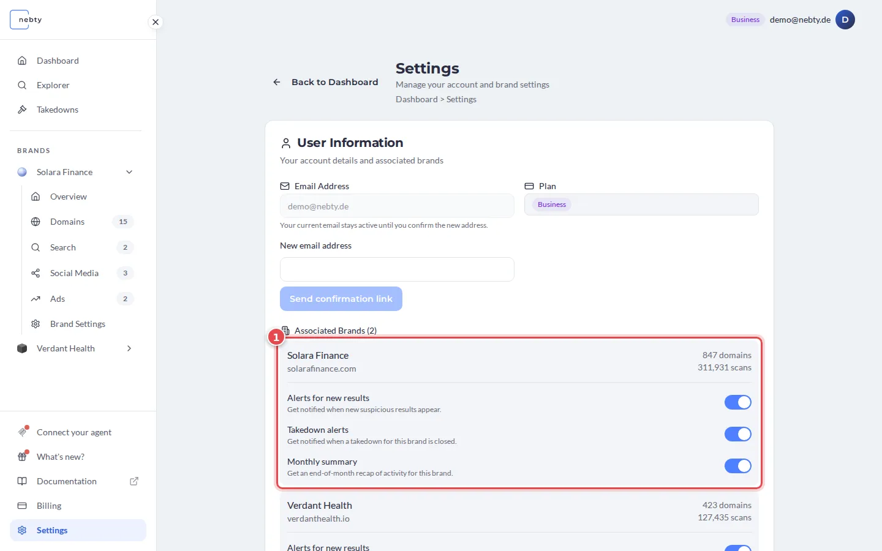This screenshot has height=551, width=882.
Task: Click the disabled email field demo@nebty.de
Action: (397, 206)
